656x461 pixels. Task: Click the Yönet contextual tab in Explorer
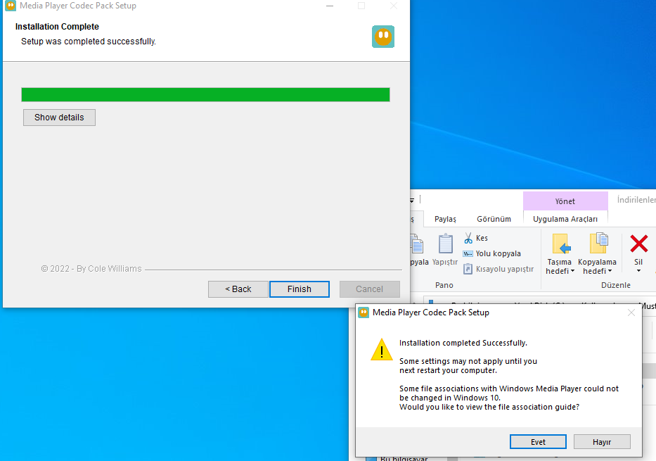(565, 201)
